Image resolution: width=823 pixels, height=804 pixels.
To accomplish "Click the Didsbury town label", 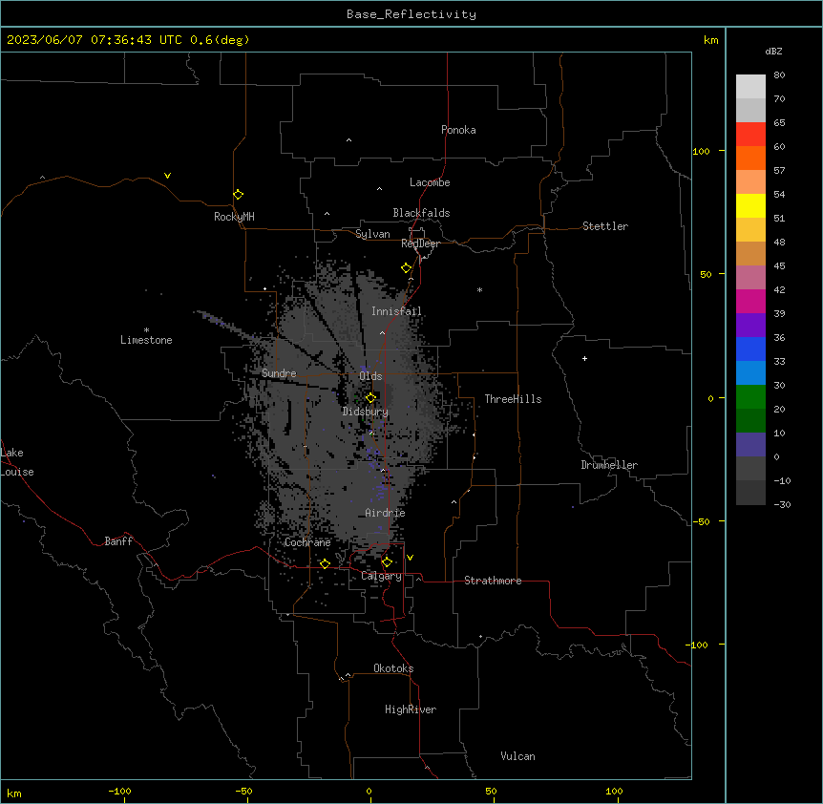I will point(366,412).
